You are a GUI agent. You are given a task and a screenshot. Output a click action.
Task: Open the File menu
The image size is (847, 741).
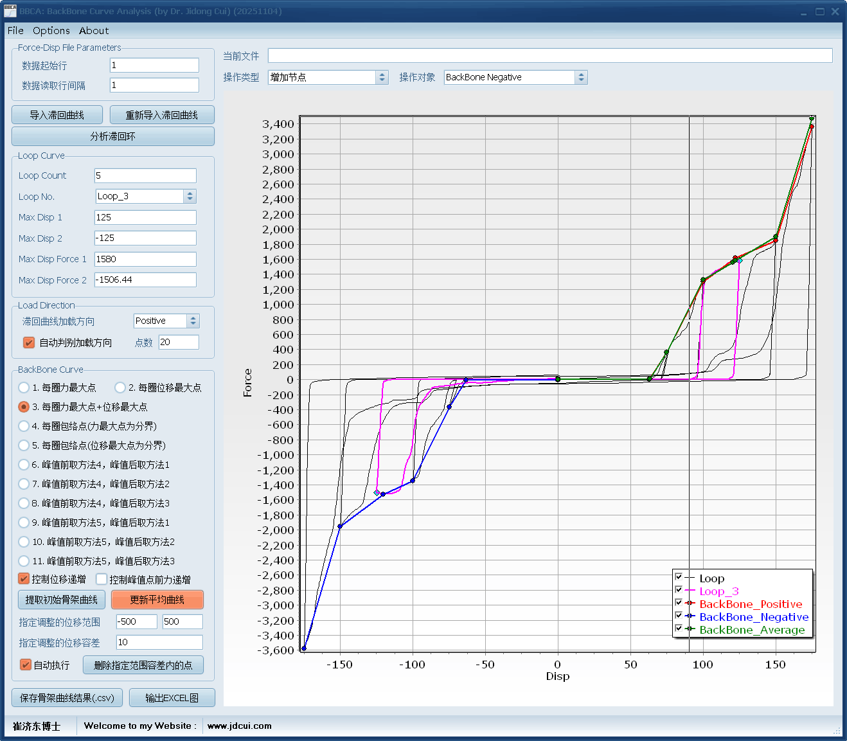click(x=15, y=31)
